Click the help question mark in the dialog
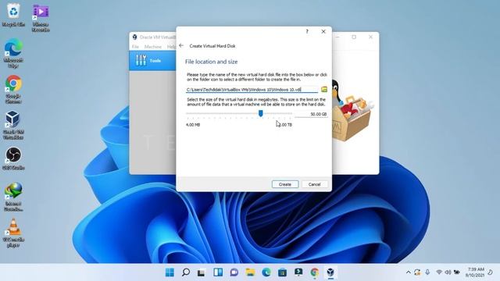This screenshot has height=281, width=500. (307, 31)
